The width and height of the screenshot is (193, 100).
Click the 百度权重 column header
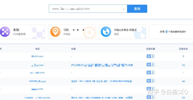(x=151, y=49)
